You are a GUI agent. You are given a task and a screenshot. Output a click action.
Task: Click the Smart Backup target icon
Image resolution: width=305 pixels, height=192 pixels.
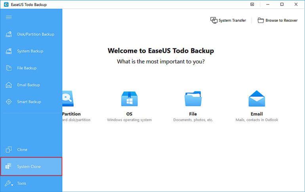[x=9, y=102]
